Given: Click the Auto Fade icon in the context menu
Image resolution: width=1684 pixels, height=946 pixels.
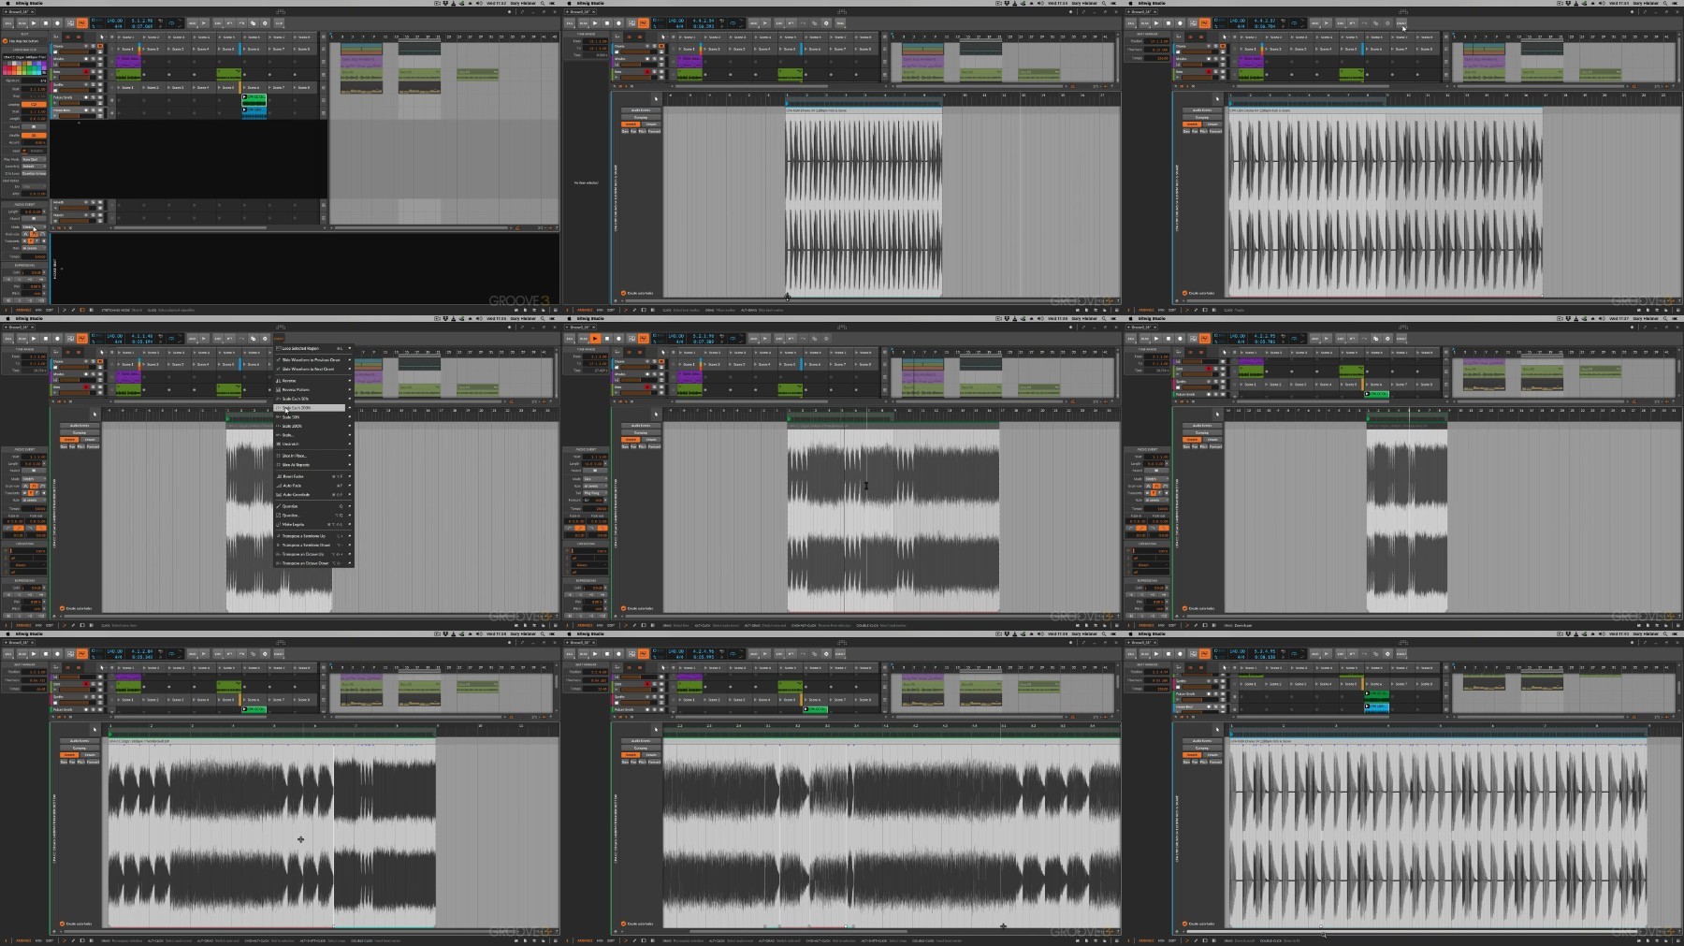Looking at the screenshot, I should [x=278, y=486].
